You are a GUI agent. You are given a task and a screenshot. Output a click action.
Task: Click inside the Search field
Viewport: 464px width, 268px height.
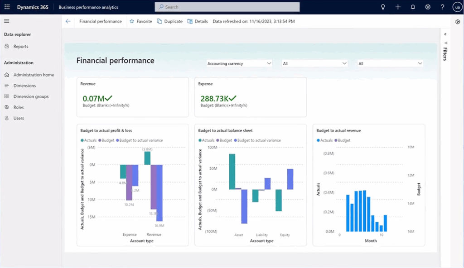tap(227, 7)
